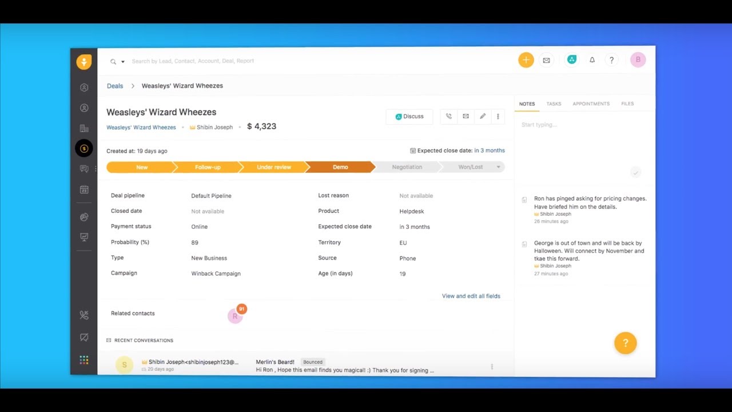Click the global search input field

pyautogui.click(x=193, y=61)
